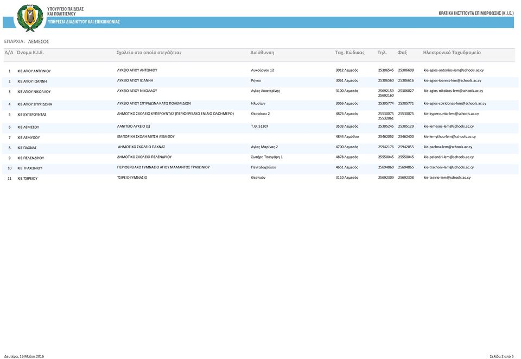This screenshot has height=359, width=521.
Task: Click school 'ΔΗΜΟΤΙΚΟ ΣΧΟΛΕΙΟ ΠΕΛΕΝΔΡΙΟΥ'
Action: 144,157
